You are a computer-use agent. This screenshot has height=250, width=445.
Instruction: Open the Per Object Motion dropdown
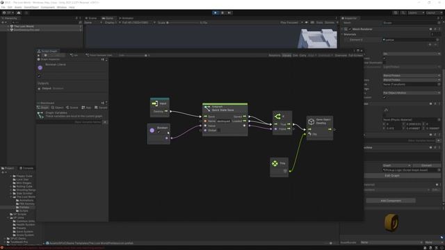[x=412, y=92]
